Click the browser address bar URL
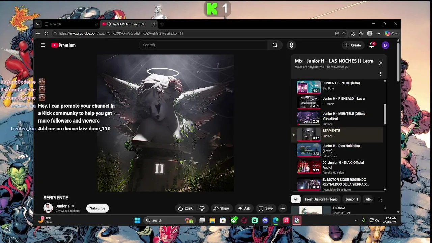This screenshot has width=432, height=243. point(121,33)
